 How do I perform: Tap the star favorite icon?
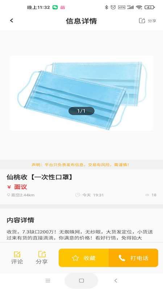coord(75,258)
